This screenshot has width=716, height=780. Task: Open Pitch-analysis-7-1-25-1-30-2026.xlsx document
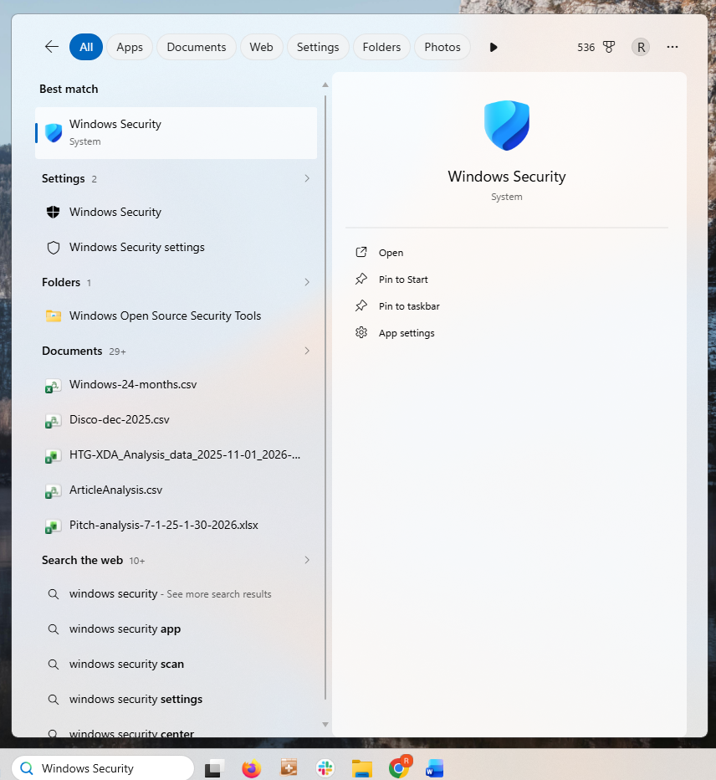click(x=176, y=526)
